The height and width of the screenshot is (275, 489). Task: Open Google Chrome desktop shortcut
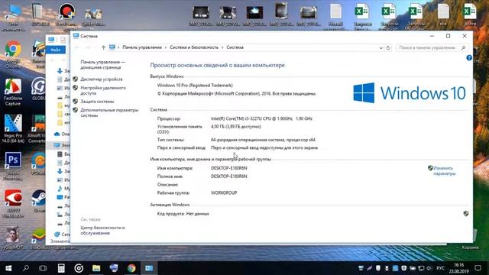[x=13, y=54]
